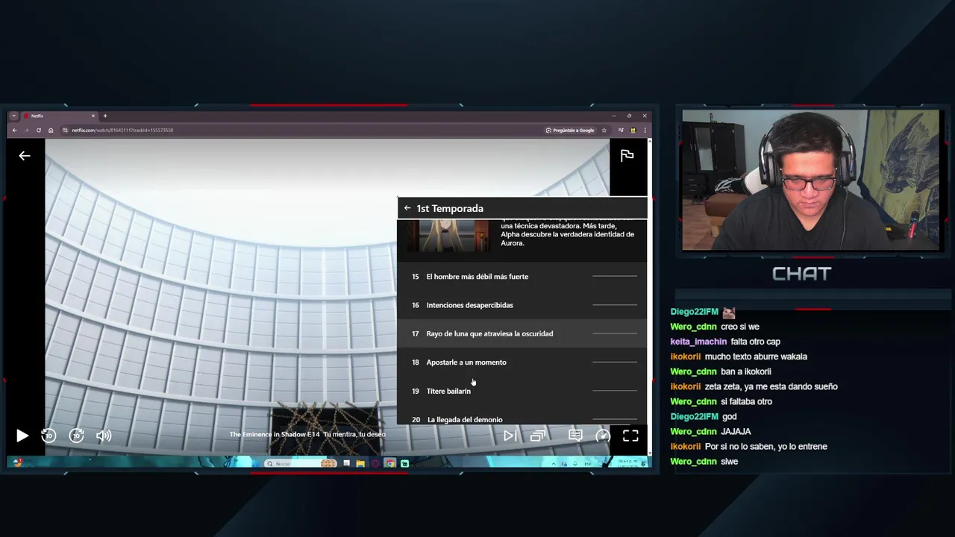Click the browser back button
Screen dimensions: 955x537
[14, 130]
